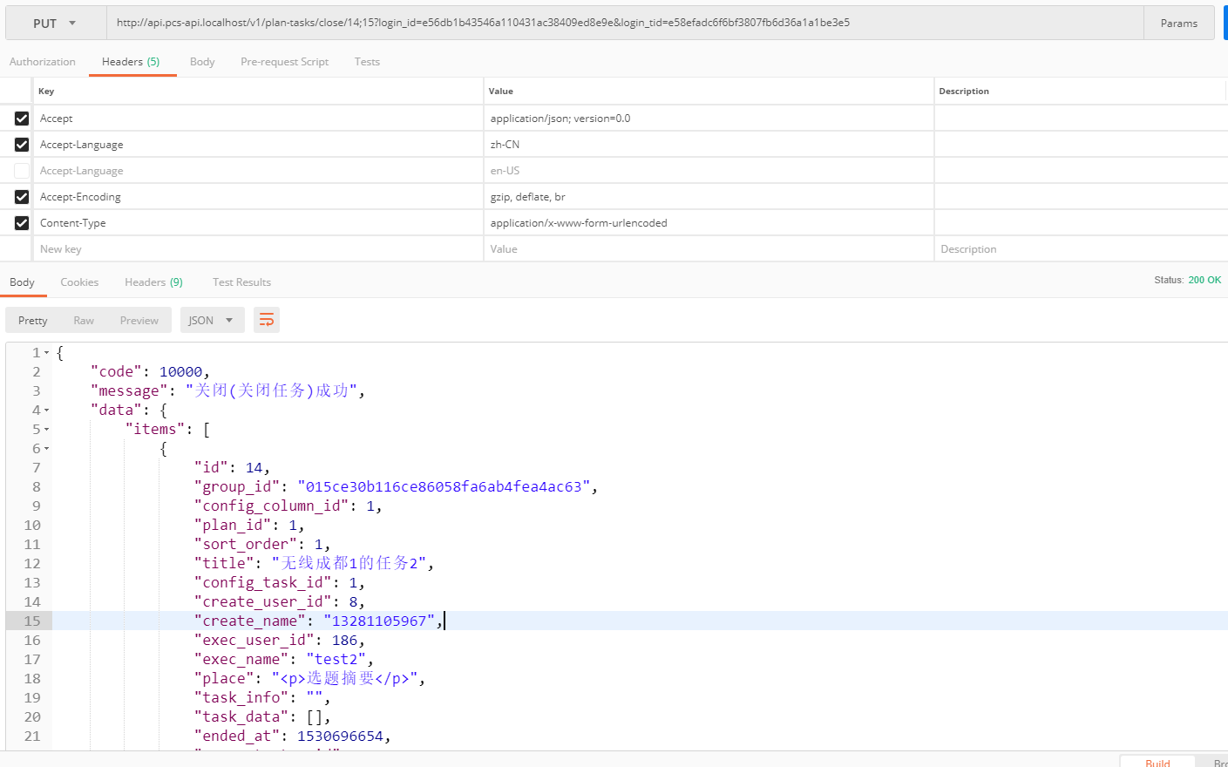
Task: Collapse the JSON root object at line 1
Action: point(47,353)
